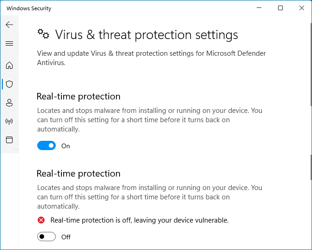Minimize the Windows Security window

(259, 8)
